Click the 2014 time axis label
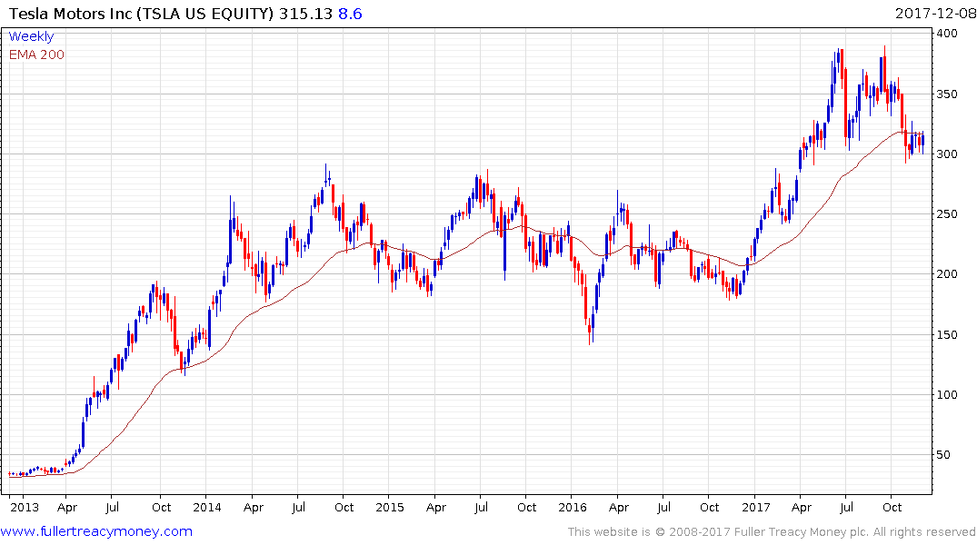Viewport: 977px width, 545px height. [x=207, y=507]
